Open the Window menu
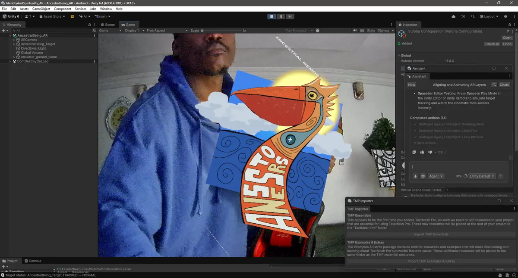The image size is (518, 278). click(x=106, y=9)
